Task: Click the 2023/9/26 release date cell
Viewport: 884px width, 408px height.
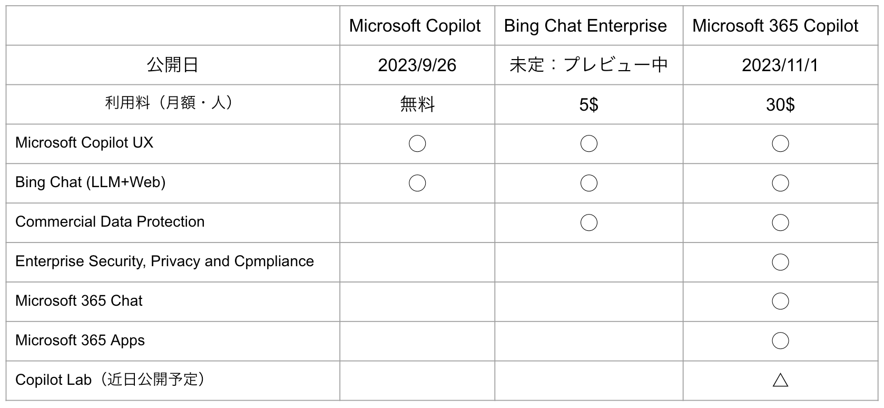Action: [x=417, y=65]
